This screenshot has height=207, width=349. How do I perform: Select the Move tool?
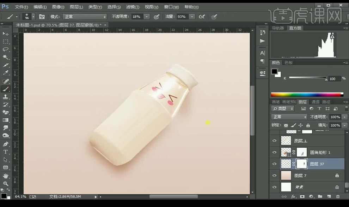pos(6,34)
